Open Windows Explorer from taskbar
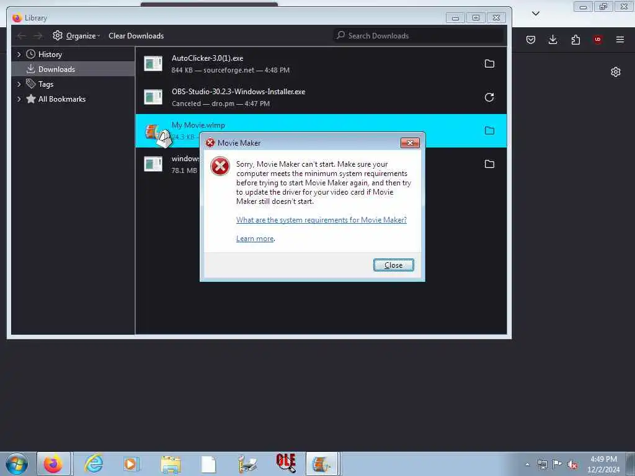The image size is (635, 476). pyautogui.click(x=171, y=464)
